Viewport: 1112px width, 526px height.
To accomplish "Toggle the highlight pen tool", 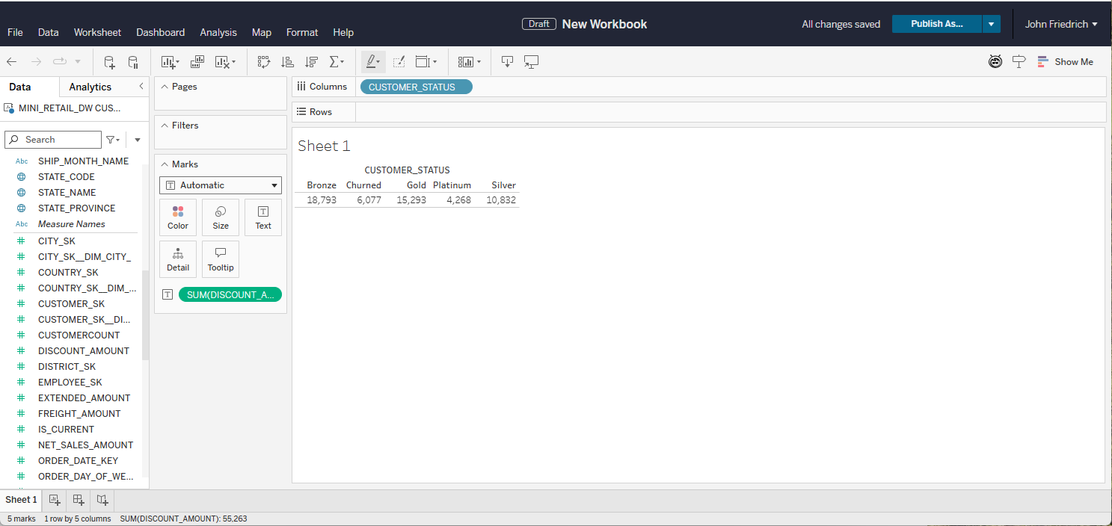I will pos(372,62).
